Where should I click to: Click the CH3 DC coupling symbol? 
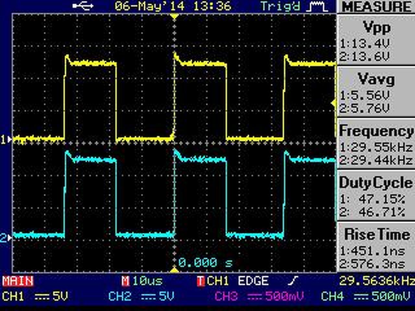(255, 296)
